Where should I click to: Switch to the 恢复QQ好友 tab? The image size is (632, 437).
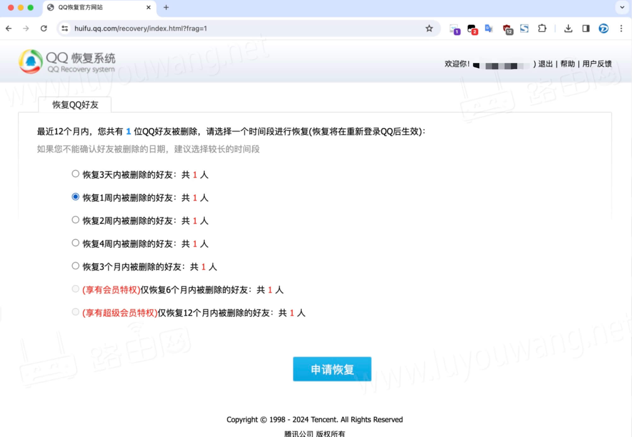click(x=75, y=105)
